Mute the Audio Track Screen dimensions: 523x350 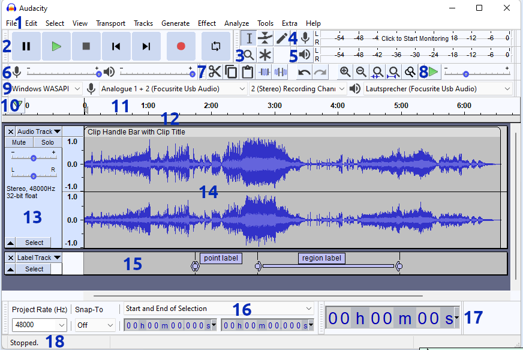pyautogui.click(x=19, y=142)
